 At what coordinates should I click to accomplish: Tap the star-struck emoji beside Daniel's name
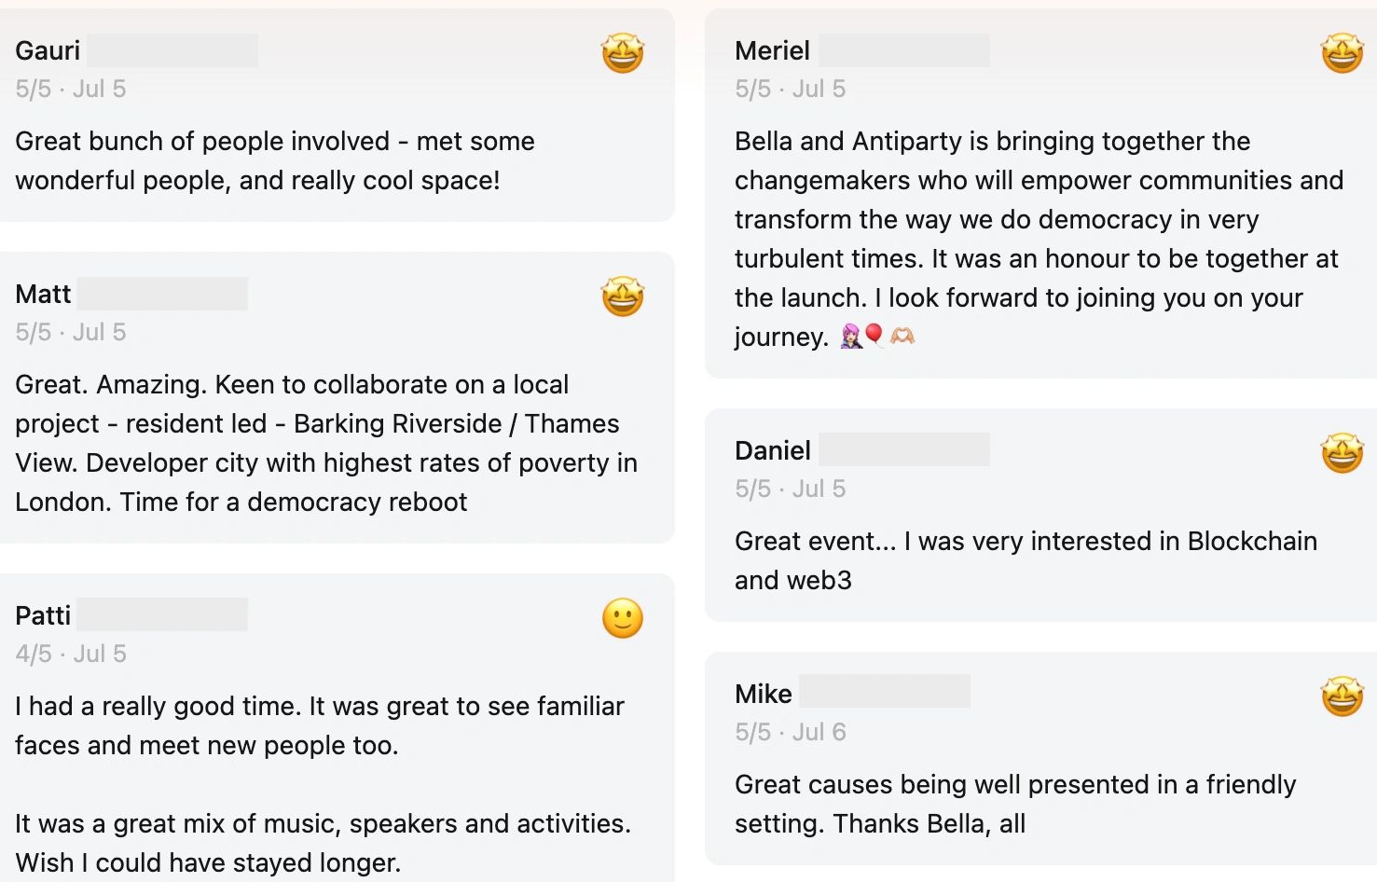pyautogui.click(x=1342, y=453)
